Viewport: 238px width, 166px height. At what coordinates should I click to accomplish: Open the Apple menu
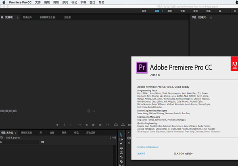(x=4, y=2)
